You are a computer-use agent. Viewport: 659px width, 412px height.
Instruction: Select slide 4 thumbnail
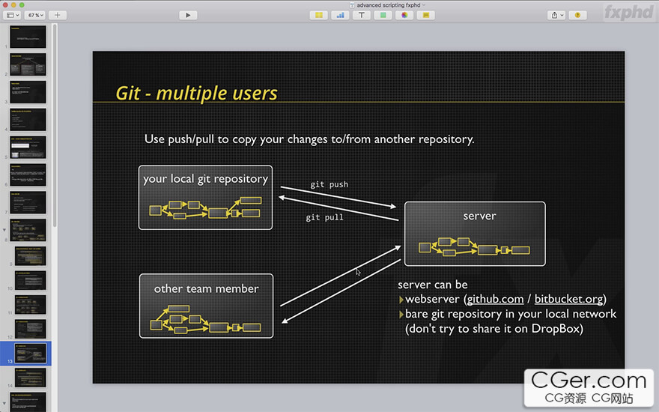coord(28,120)
